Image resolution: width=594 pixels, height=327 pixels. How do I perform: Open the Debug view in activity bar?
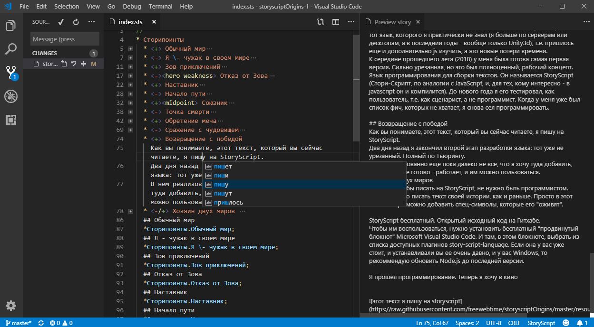(11, 96)
